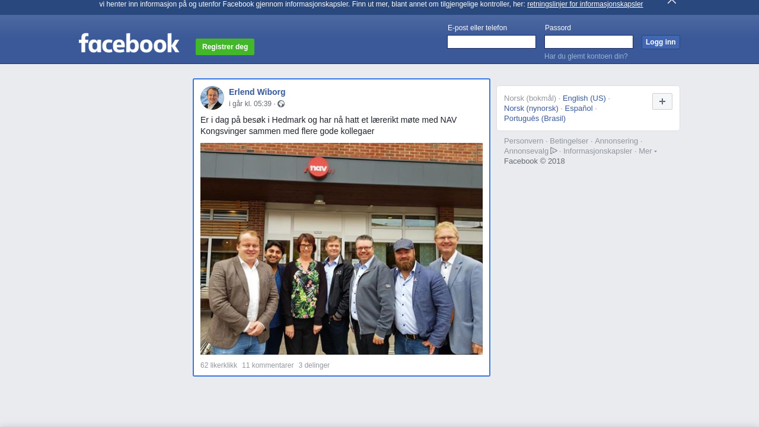Expand the Mer footer dropdown

coord(648,151)
